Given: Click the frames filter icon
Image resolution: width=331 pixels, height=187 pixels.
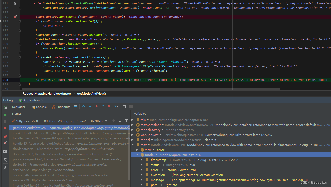Looking at the screenshot, I should click(x=127, y=121).
